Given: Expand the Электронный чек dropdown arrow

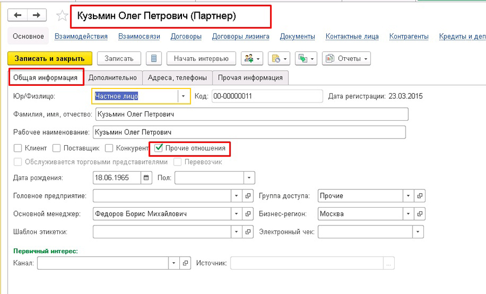Looking at the screenshot, I should tap(418, 232).
